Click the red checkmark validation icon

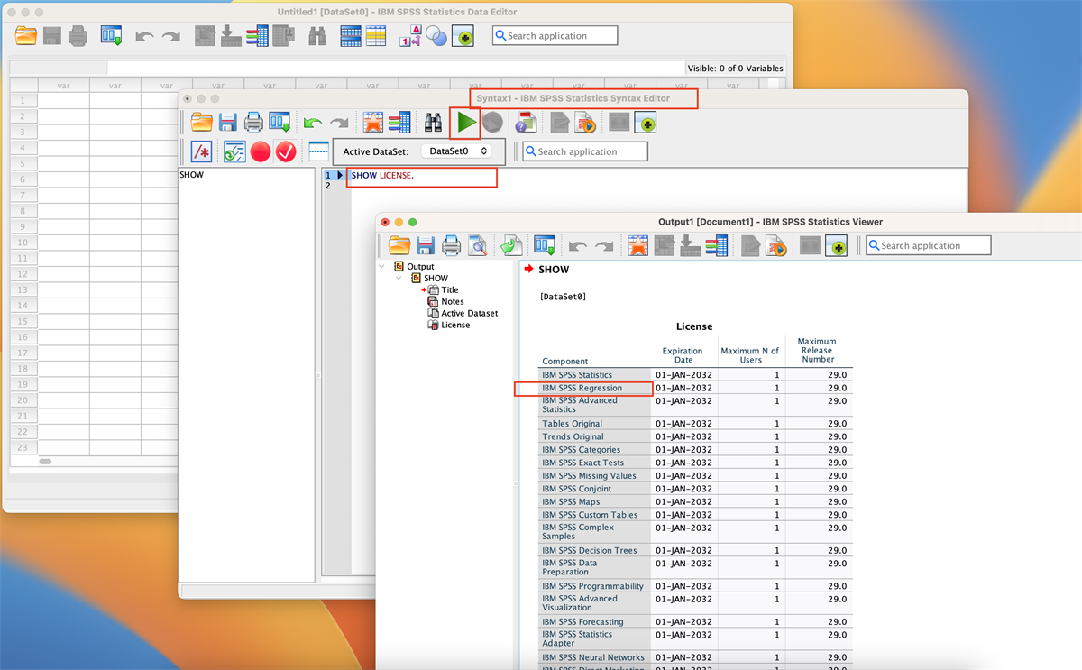286,151
